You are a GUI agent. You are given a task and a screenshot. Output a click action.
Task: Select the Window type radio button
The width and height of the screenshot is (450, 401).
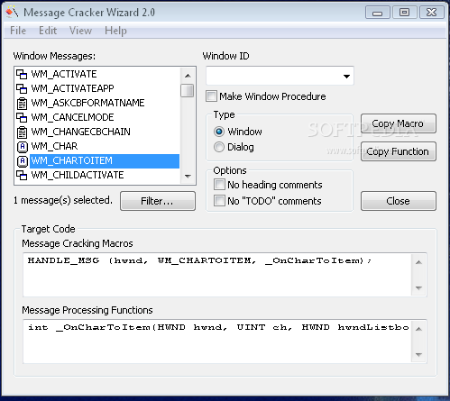point(219,132)
